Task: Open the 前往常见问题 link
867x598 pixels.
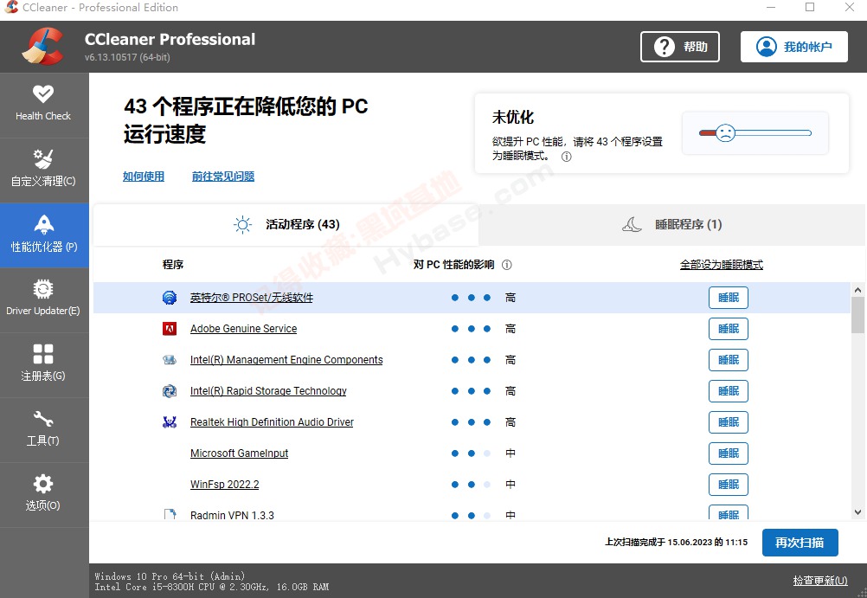Action: [223, 177]
